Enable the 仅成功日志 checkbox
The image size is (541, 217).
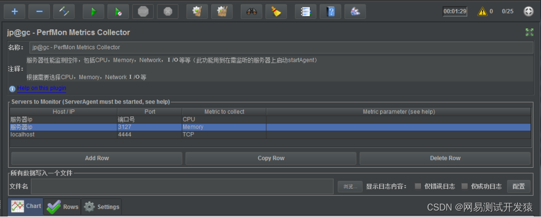(x=465, y=187)
